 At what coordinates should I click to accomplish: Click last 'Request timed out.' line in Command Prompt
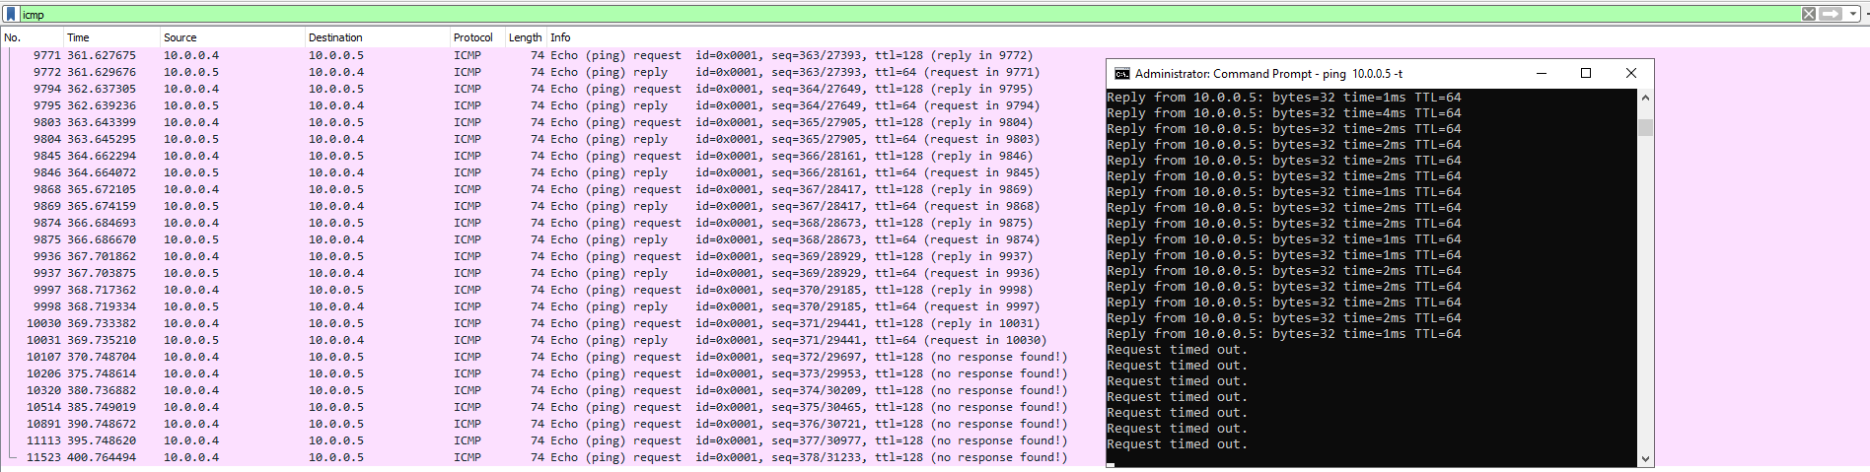click(1178, 444)
